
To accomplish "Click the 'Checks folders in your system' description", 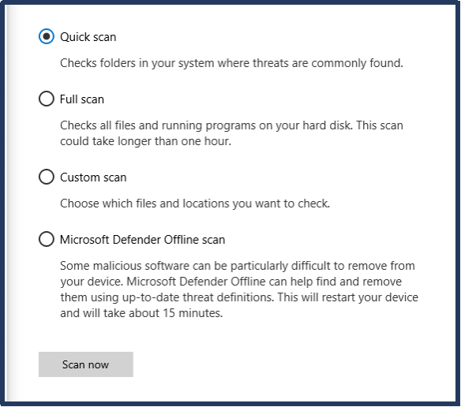I will pyautogui.click(x=231, y=63).
